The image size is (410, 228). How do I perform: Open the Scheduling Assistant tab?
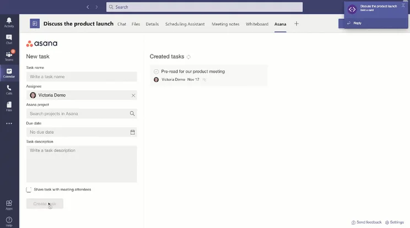click(185, 24)
